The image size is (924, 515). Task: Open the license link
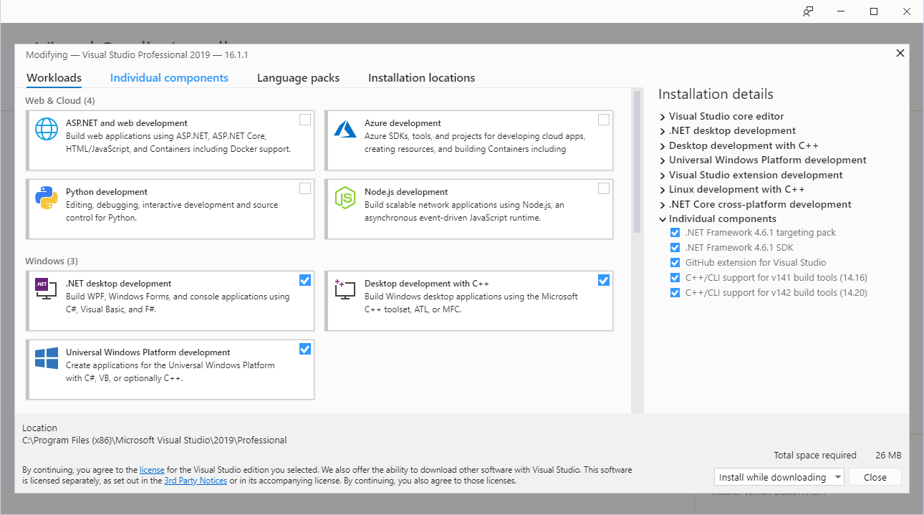pos(152,470)
